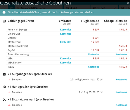Click the Giropay row label
The height and width of the screenshot is (110, 130).
12,38
